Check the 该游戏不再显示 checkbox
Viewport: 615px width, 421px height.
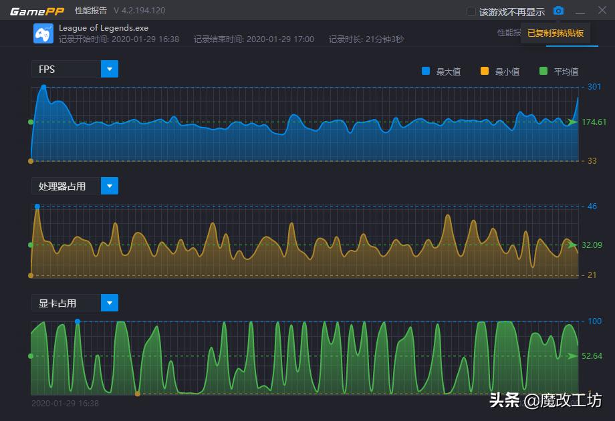[470, 11]
